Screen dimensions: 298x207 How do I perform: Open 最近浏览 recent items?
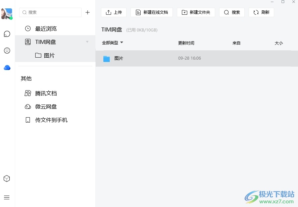click(x=55, y=29)
